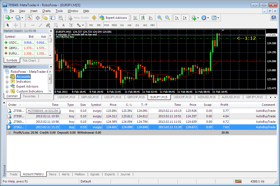Select order row with profit 4.84

[x=142, y=116]
